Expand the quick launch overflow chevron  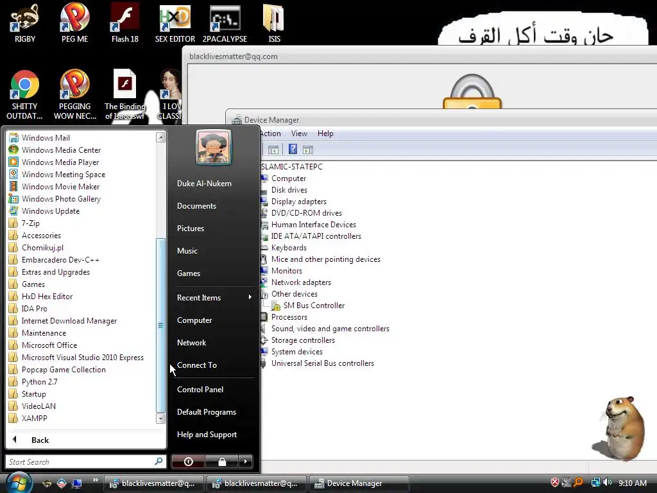[x=96, y=480]
